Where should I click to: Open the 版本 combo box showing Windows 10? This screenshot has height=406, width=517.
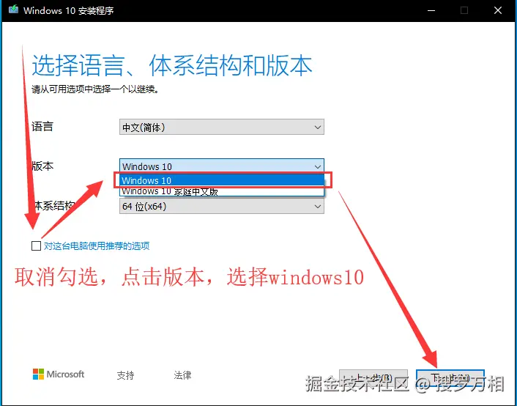pyautogui.click(x=222, y=166)
